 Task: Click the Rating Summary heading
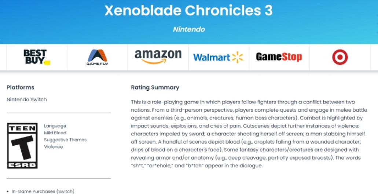point(155,87)
